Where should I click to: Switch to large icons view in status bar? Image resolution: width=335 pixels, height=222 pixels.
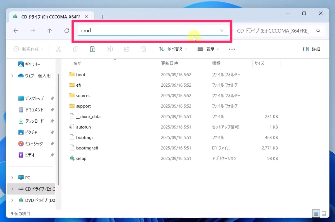coord(324,213)
